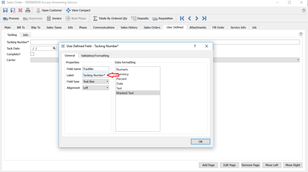Open the Attachments tab
The height and width of the screenshot is (172, 308).
(x=198, y=27)
